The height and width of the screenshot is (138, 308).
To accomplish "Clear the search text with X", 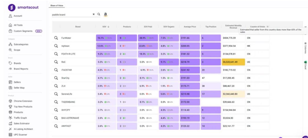I will (x=94, y=14).
